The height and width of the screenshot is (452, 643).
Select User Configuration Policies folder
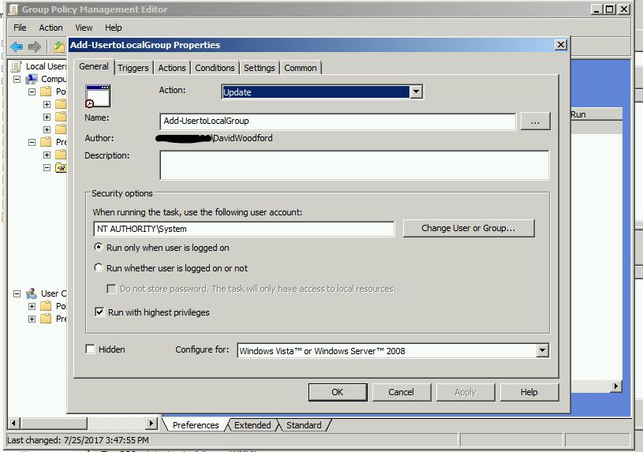click(46, 306)
